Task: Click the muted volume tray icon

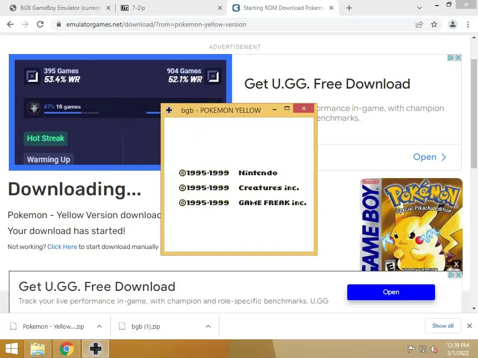Action: click(x=434, y=349)
